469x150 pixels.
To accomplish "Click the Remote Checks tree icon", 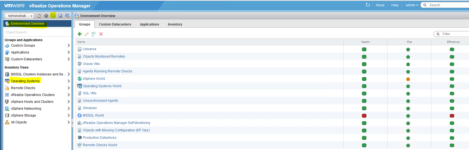I will tap(7, 88).
